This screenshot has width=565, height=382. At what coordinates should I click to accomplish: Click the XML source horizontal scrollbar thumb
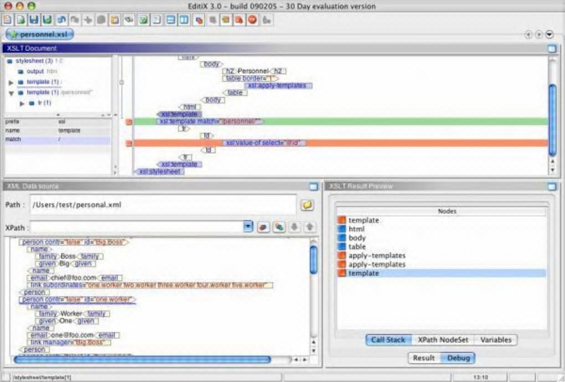142,359
